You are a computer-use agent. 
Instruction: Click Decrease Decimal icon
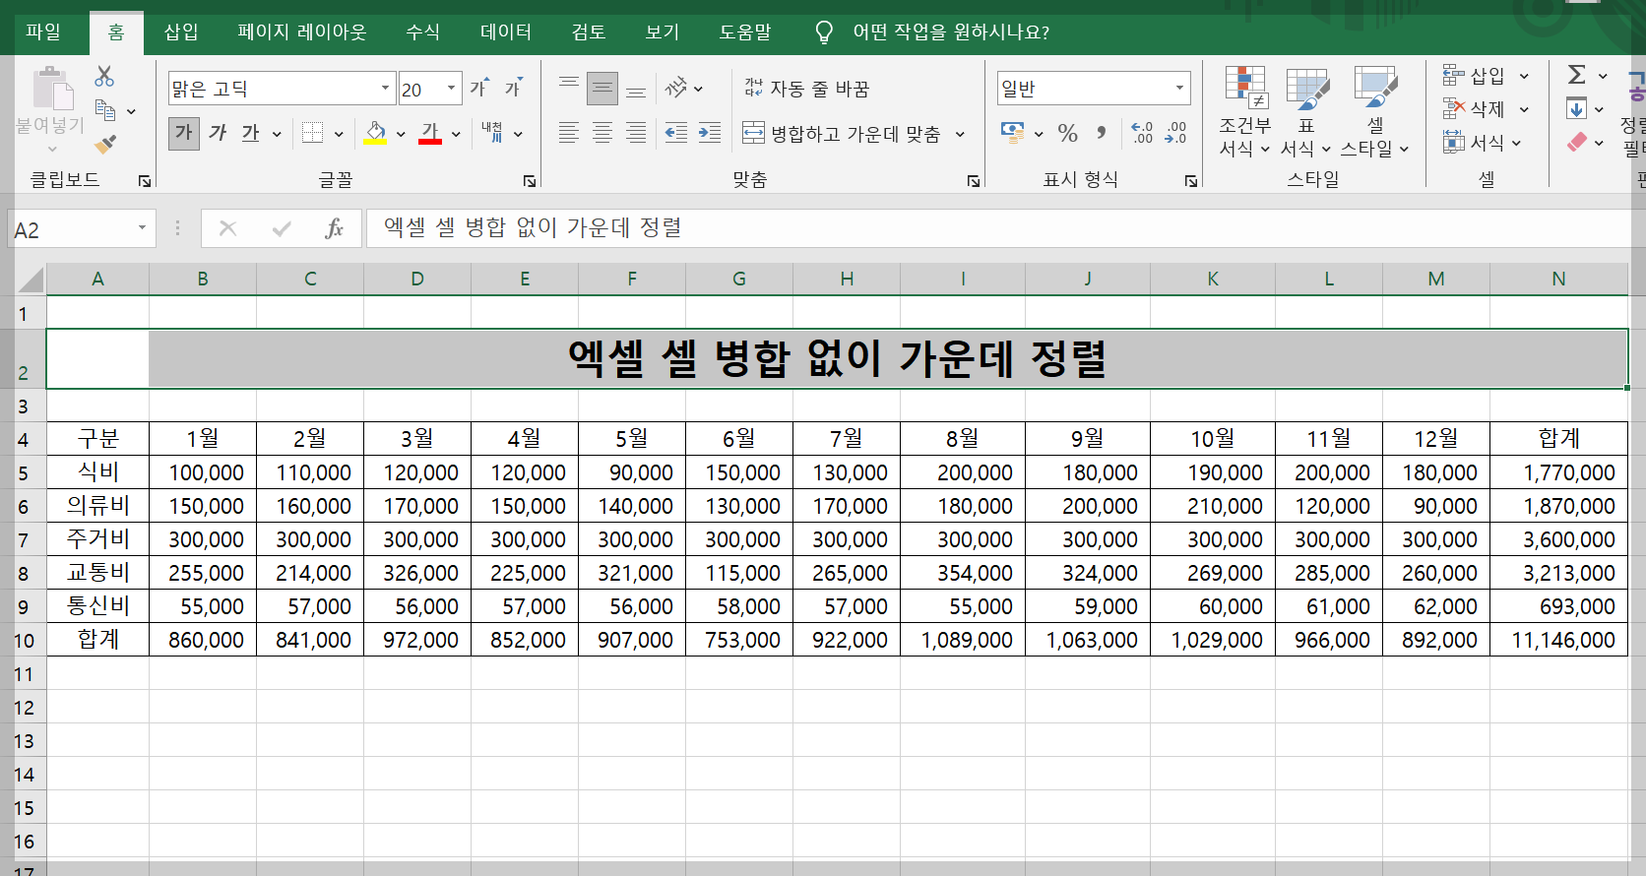coord(1175,133)
